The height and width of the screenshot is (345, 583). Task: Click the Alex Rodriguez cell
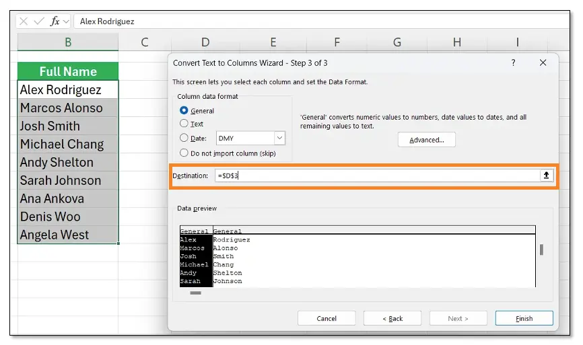[68, 89]
